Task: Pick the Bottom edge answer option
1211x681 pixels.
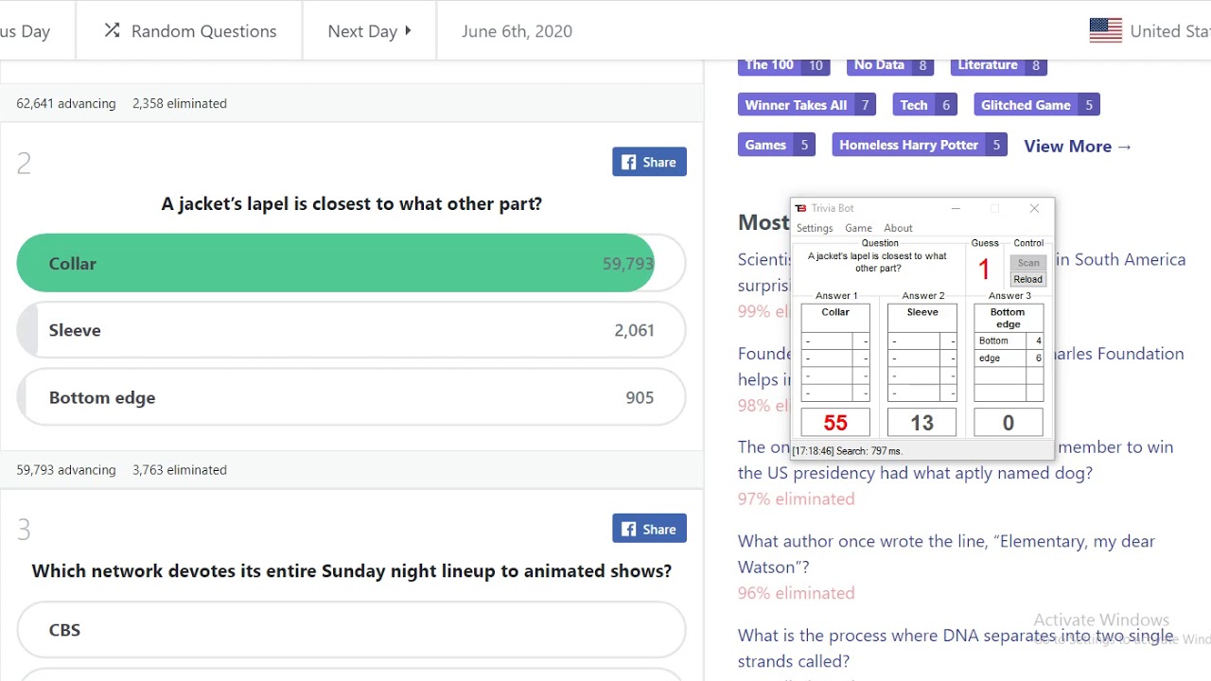Action: pyautogui.click(x=350, y=397)
